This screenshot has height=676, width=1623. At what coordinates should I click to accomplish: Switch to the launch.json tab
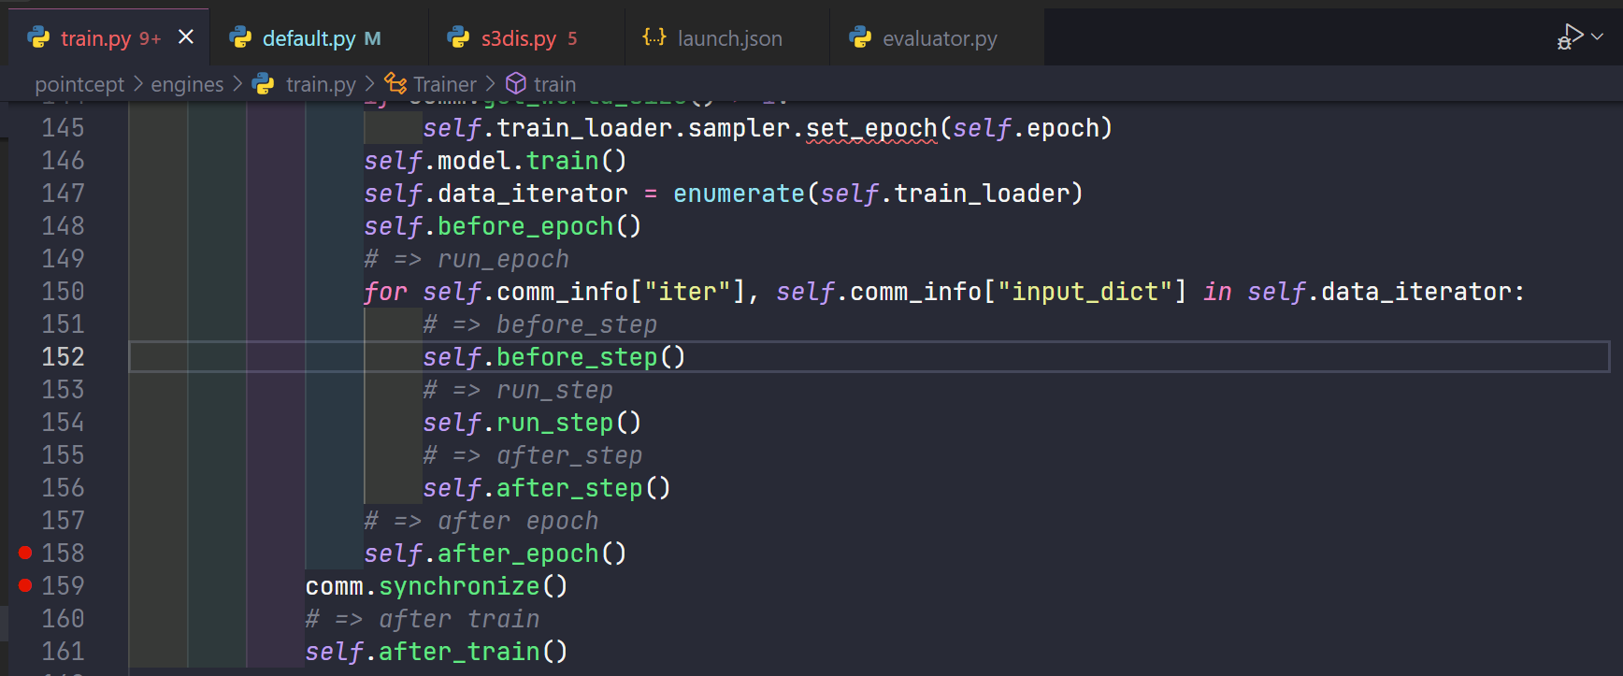(726, 37)
